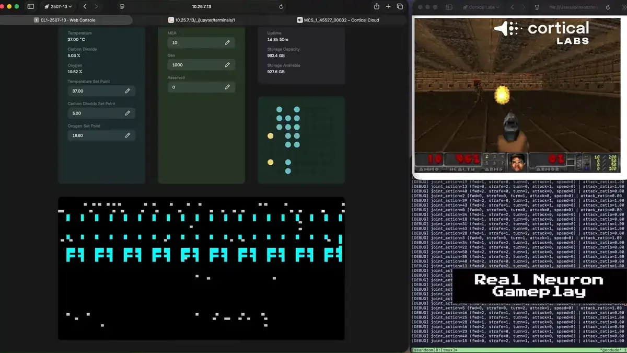Toggle the Safari sidebar in the left window
627x353 pixels.
coord(30,7)
